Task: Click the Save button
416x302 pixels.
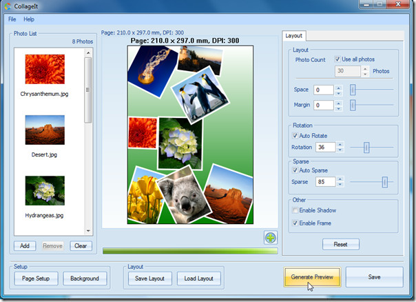Action: pyautogui.click(x=375, y=277)
